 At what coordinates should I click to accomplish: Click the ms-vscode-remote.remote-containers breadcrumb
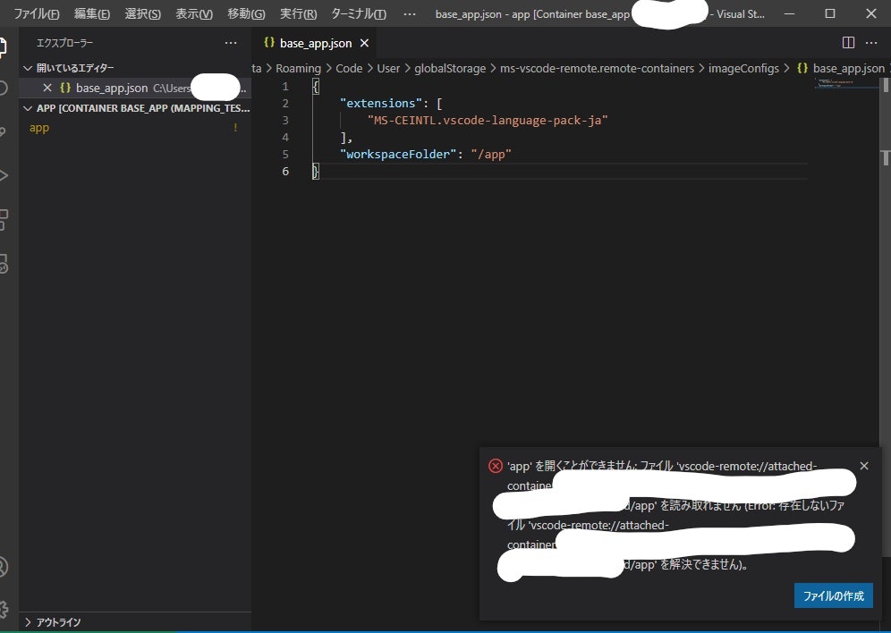[x=598, y=69]
